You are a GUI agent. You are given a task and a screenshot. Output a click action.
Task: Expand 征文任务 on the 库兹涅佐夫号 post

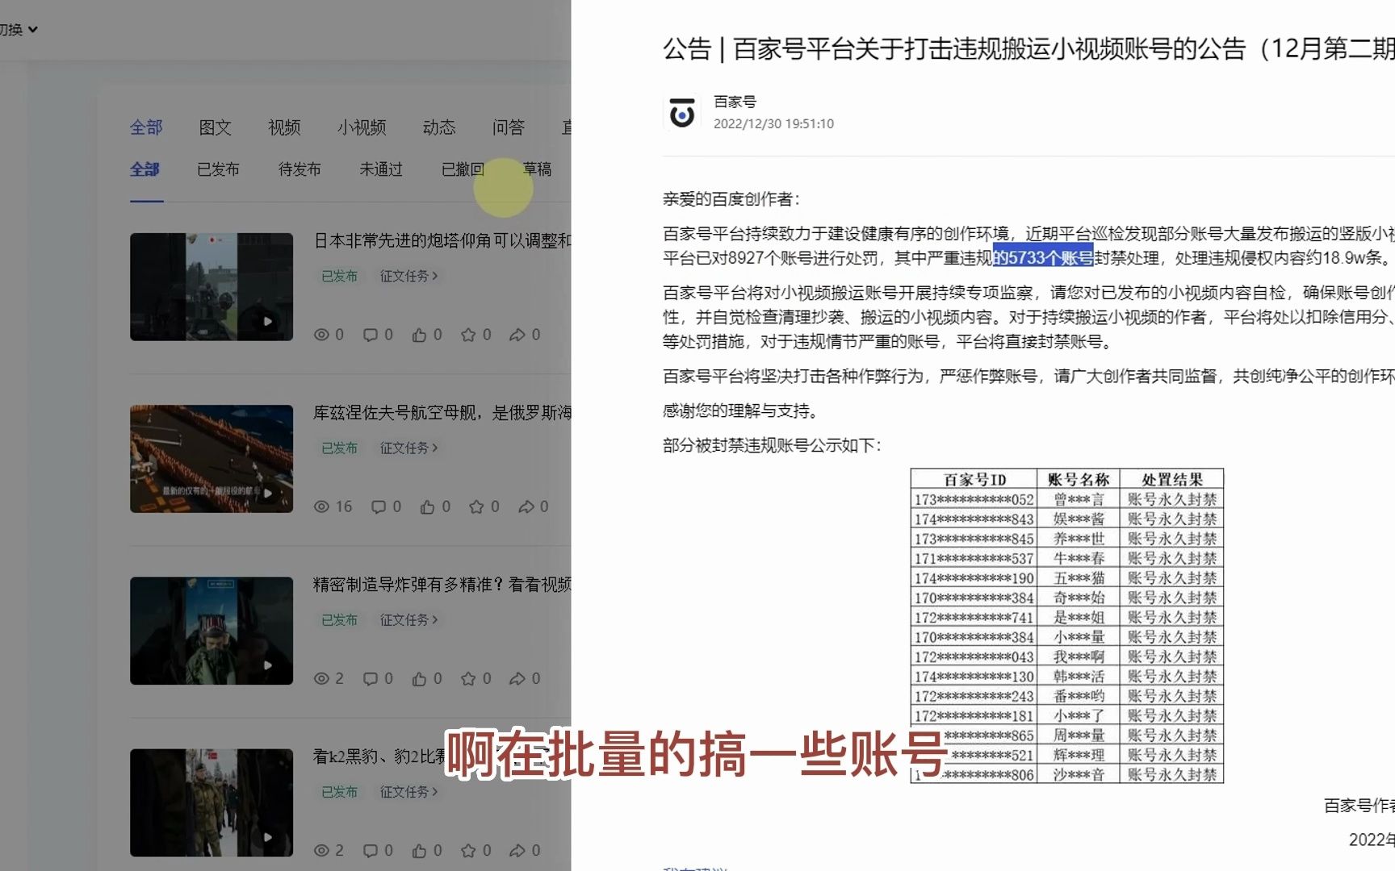408,448
